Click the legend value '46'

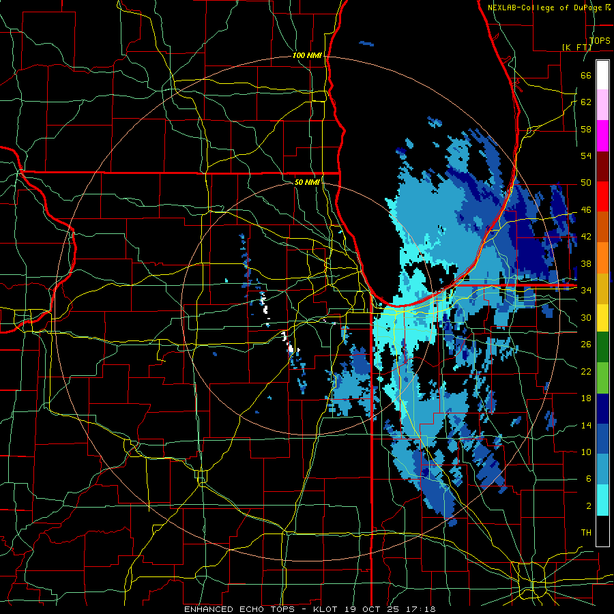click(x=586, y=210)
